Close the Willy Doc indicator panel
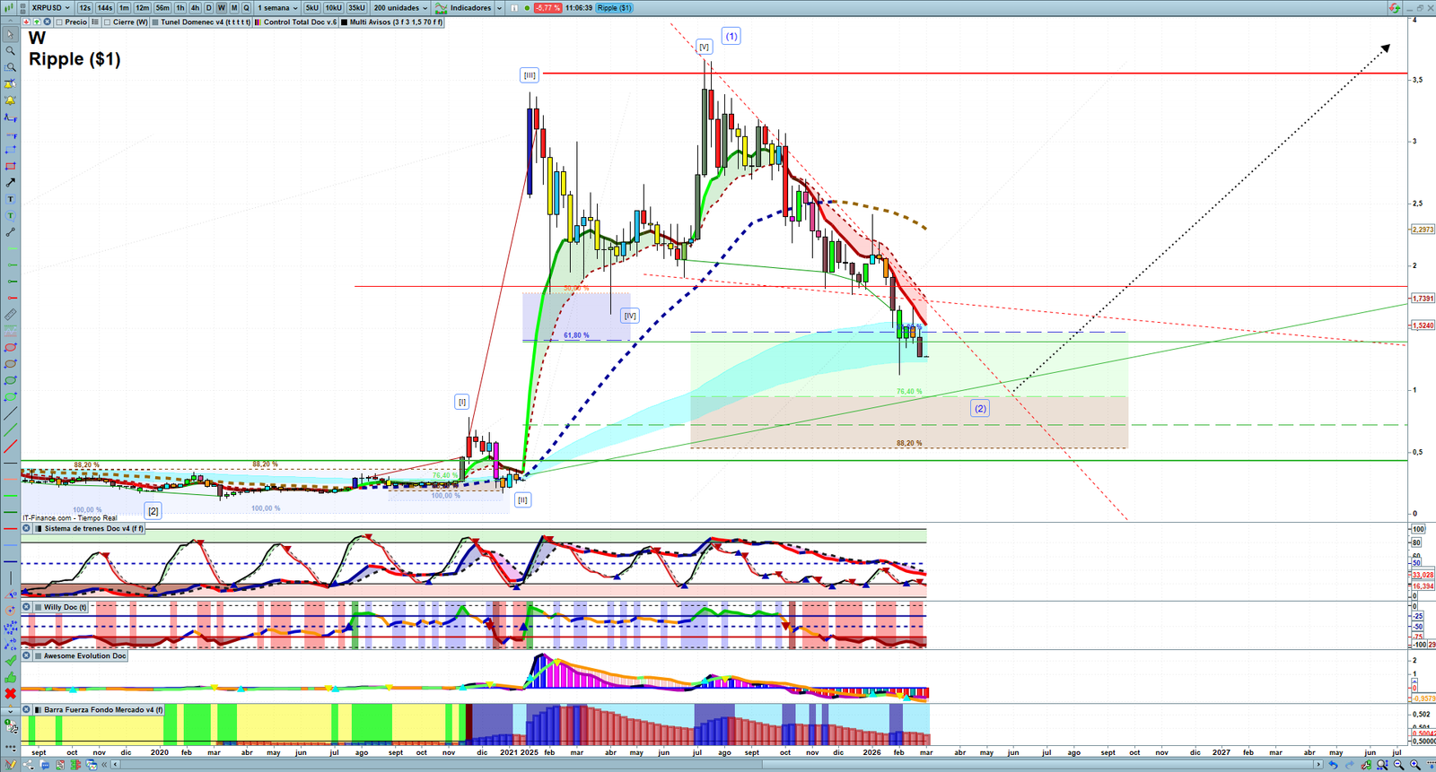 point(26,607)
